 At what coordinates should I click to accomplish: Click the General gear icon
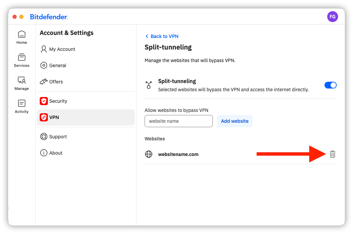click(x=44, y=65)
